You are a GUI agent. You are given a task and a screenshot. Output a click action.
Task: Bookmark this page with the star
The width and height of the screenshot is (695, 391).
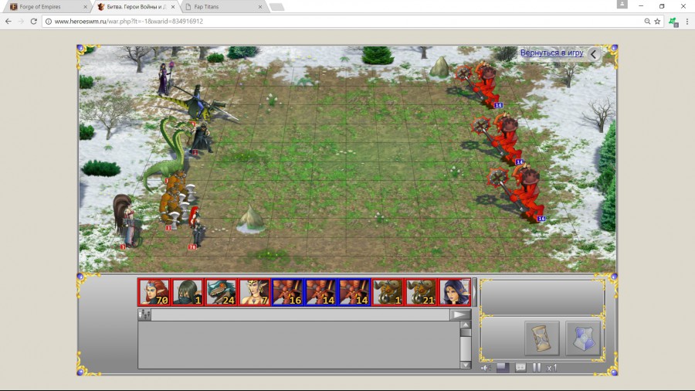pos(657,22)
